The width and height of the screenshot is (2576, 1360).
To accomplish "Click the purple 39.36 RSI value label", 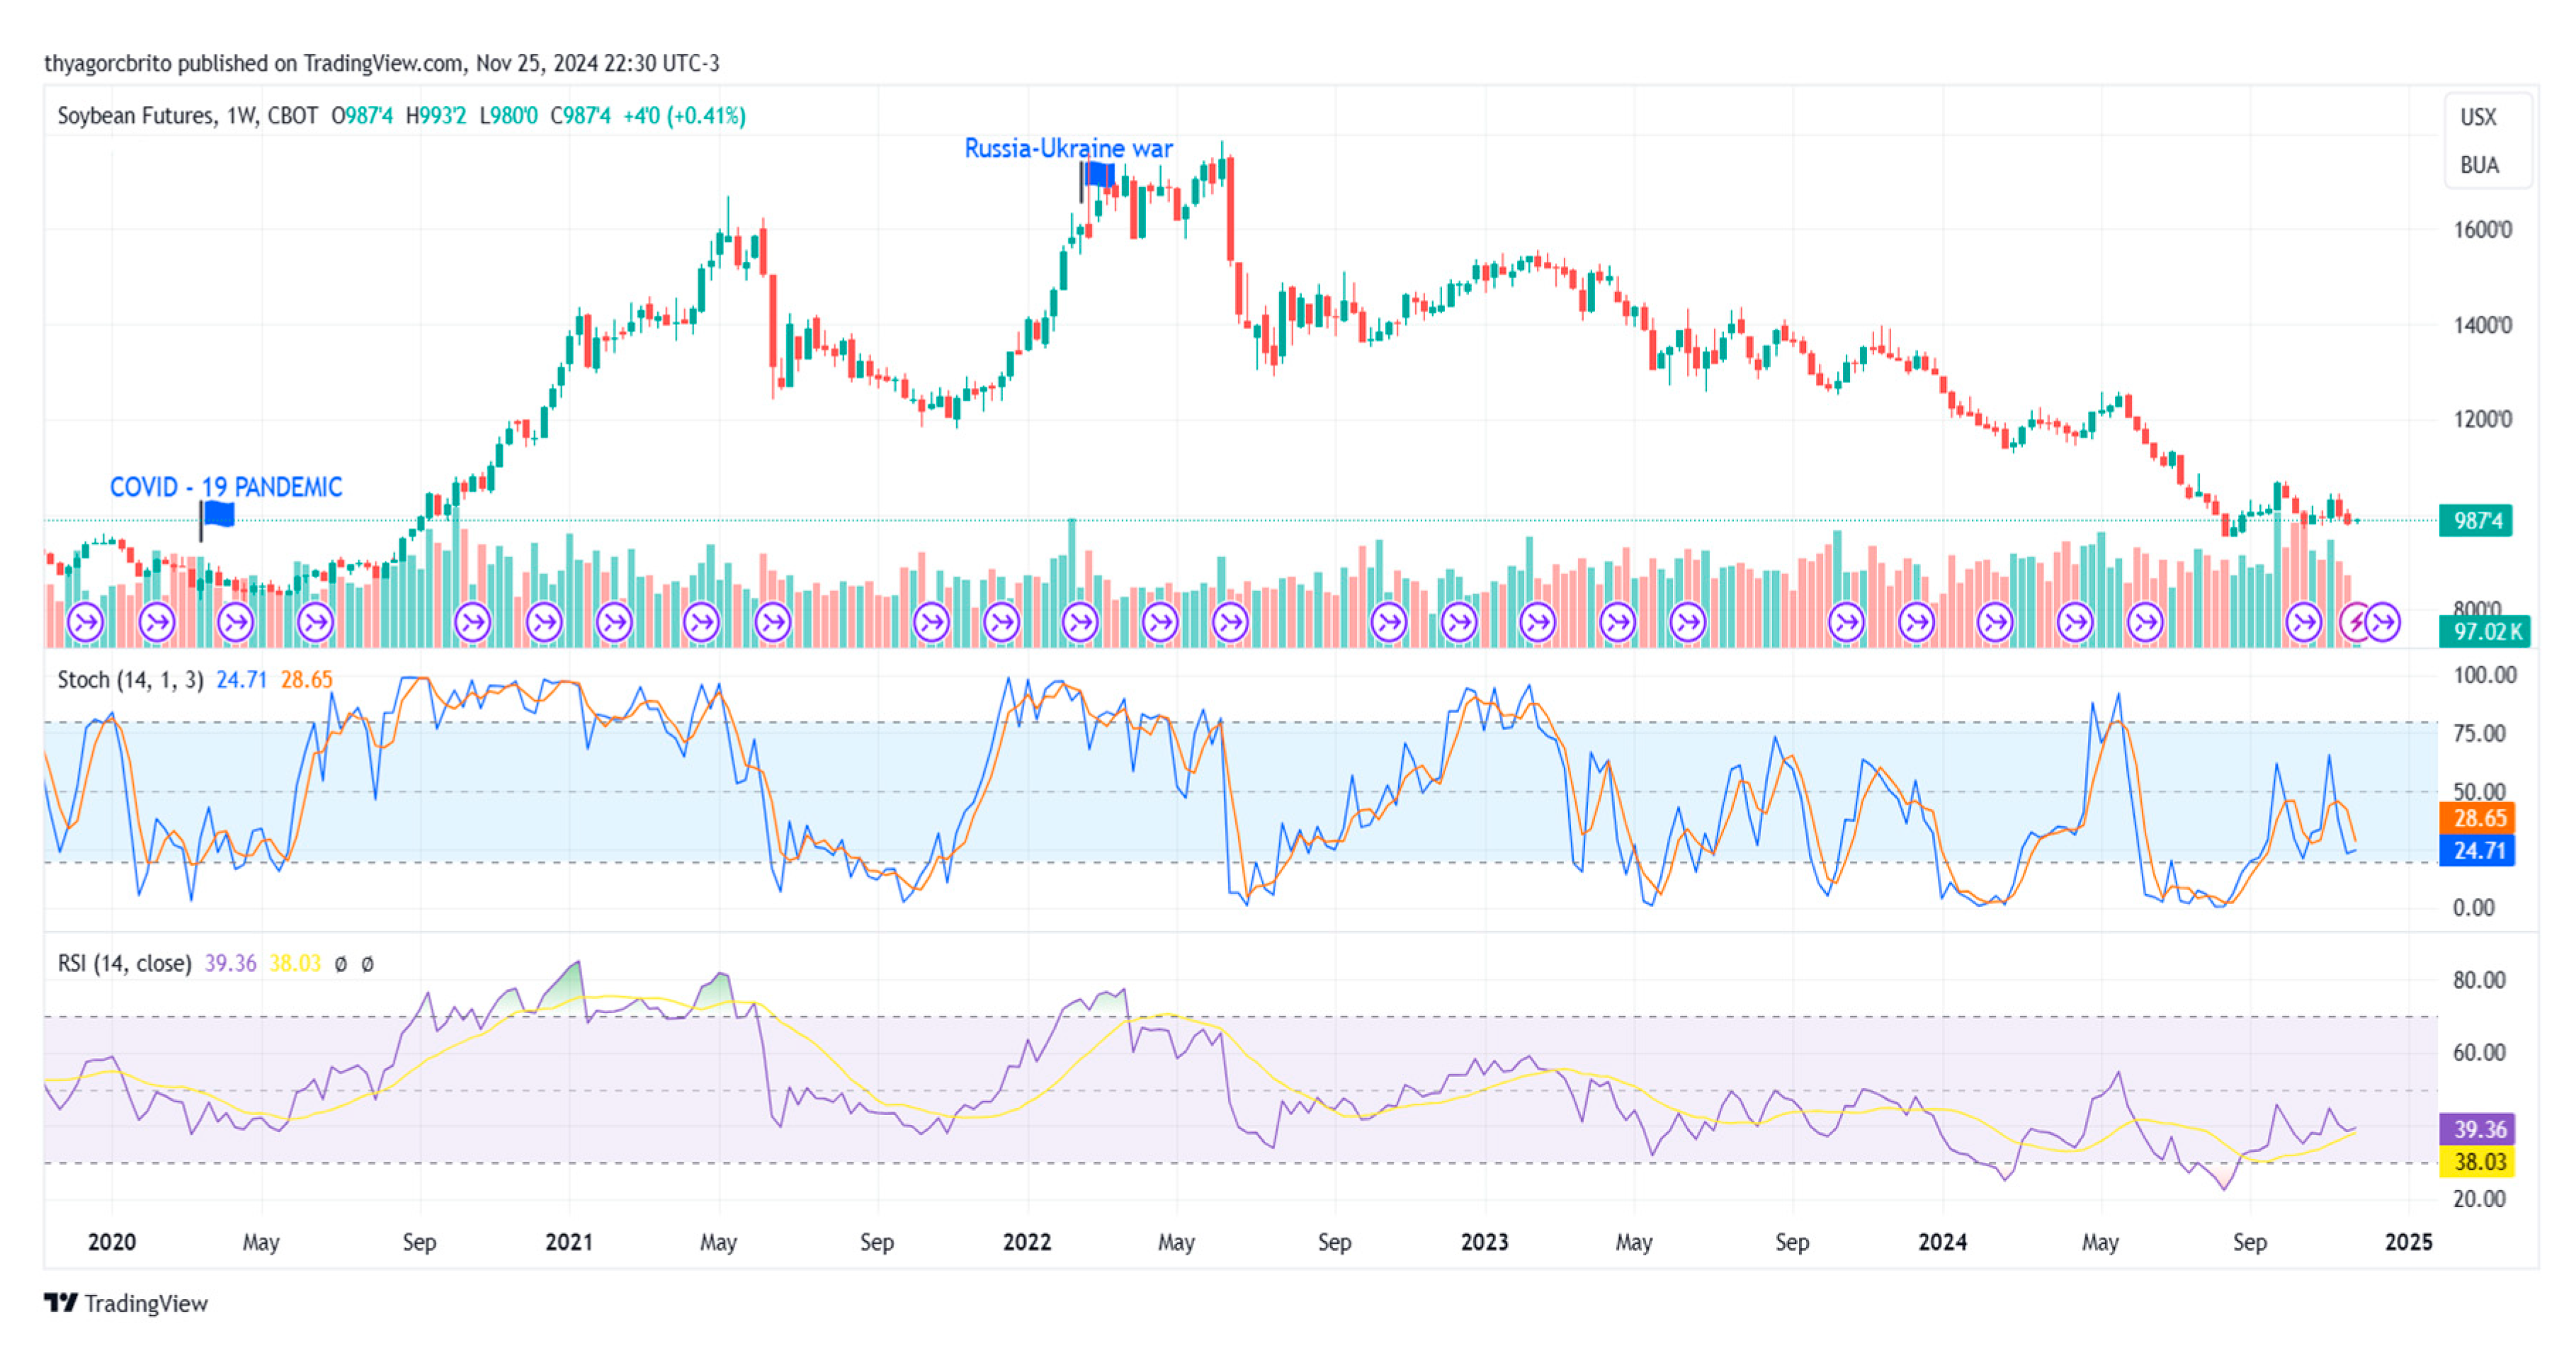I will pyautogui.click(x=2478, y=1129).
